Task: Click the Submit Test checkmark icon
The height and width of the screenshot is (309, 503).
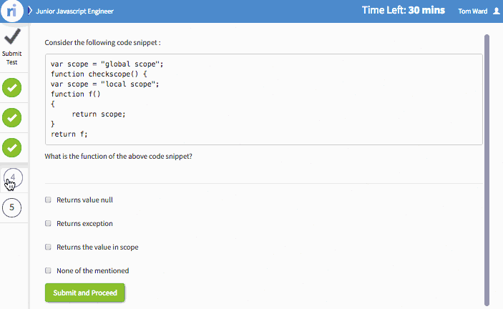Action: tap(12, 36)
